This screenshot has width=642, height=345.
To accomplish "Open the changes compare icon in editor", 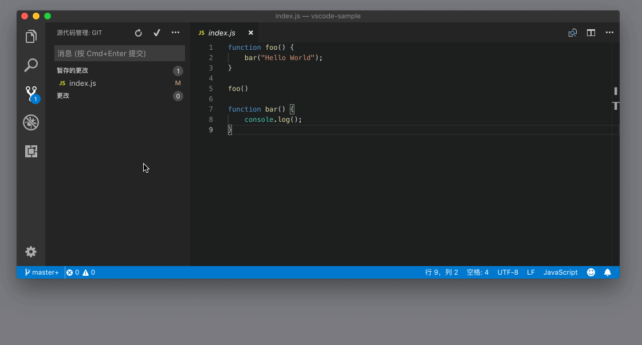I will pos(572,33).
